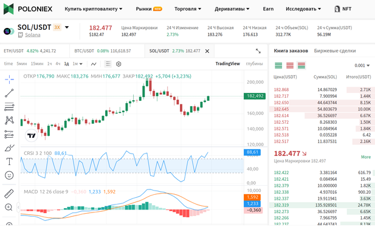375x227 pixels.
Task: Select the 5мин timeframe
Action: 22,64
